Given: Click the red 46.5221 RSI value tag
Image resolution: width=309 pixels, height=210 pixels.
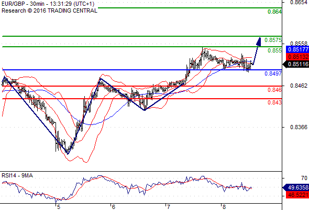Looking at the screenshot, I should [297, 195].
